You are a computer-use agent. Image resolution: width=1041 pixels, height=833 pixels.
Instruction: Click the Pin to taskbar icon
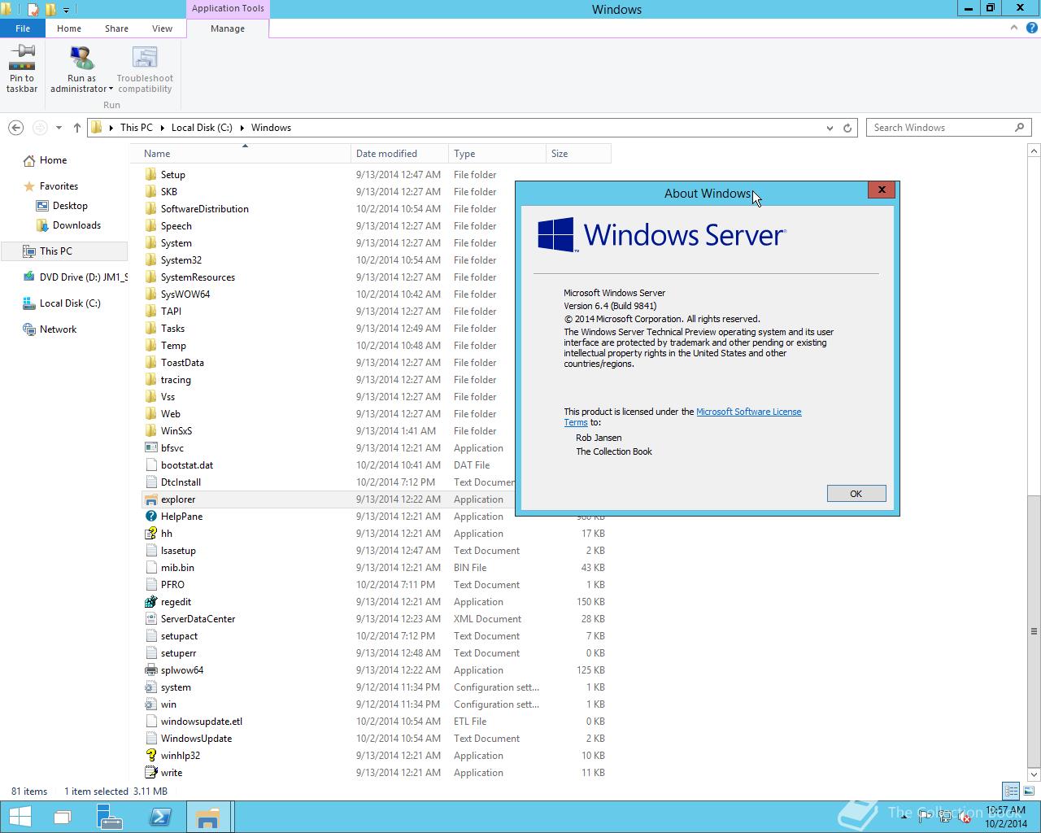[x=22, y=59]
